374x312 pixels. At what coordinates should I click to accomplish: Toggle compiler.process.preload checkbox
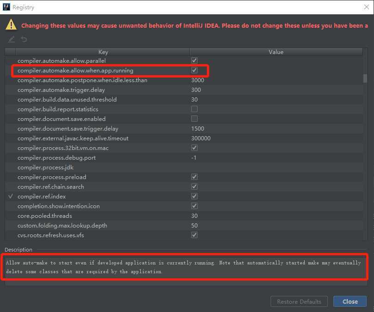194,177
